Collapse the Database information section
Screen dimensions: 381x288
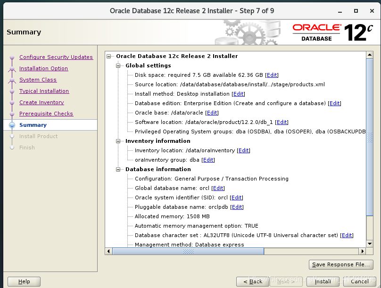118,170
